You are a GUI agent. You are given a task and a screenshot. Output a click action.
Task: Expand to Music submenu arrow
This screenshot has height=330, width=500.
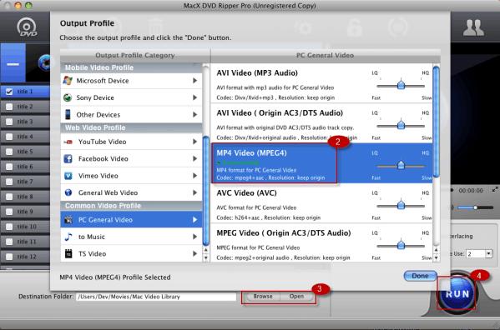(x=194, y=237)
